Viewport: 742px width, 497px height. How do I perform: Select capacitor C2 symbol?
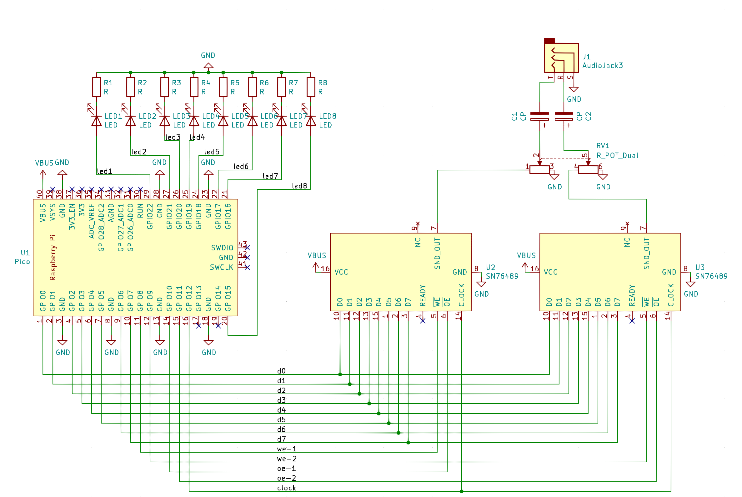tap(564, 116)
